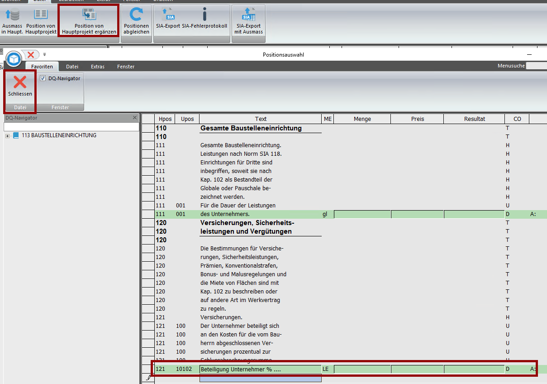Click the Text column header
This screenshot has width=547, height=384.
(261, 119)
